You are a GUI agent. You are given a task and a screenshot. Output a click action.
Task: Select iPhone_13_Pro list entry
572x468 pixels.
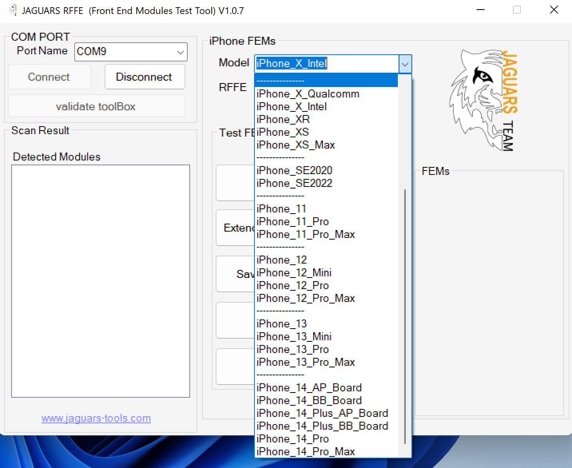(327, 349)
